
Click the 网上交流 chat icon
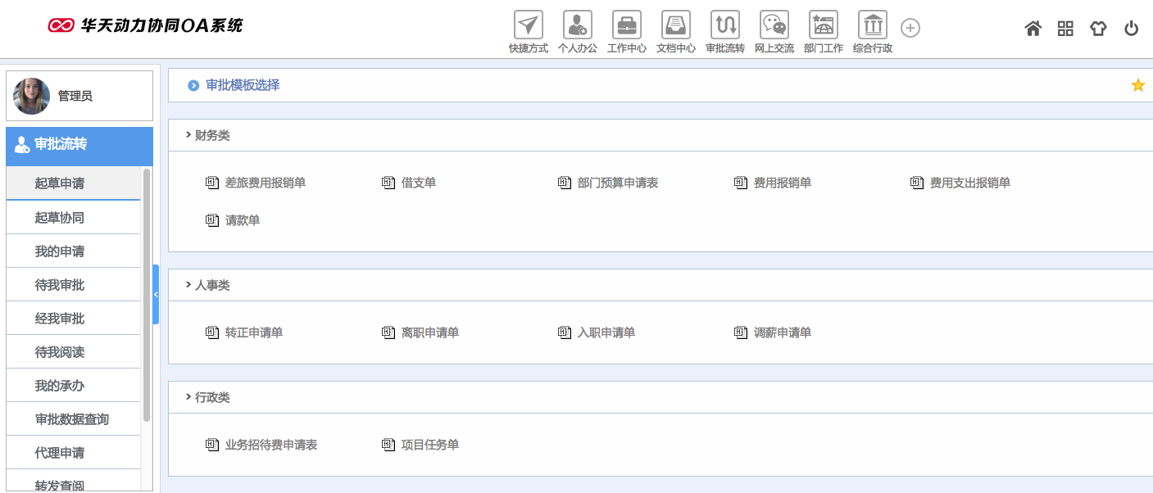[x=774, y=25]
